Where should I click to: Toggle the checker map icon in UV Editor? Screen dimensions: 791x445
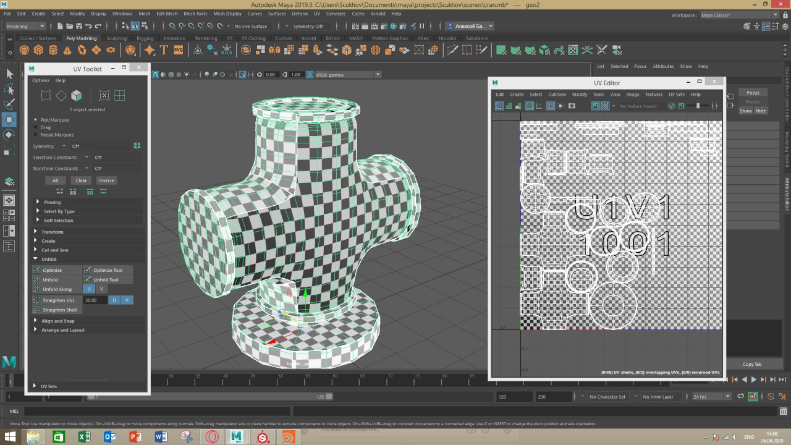606,106
